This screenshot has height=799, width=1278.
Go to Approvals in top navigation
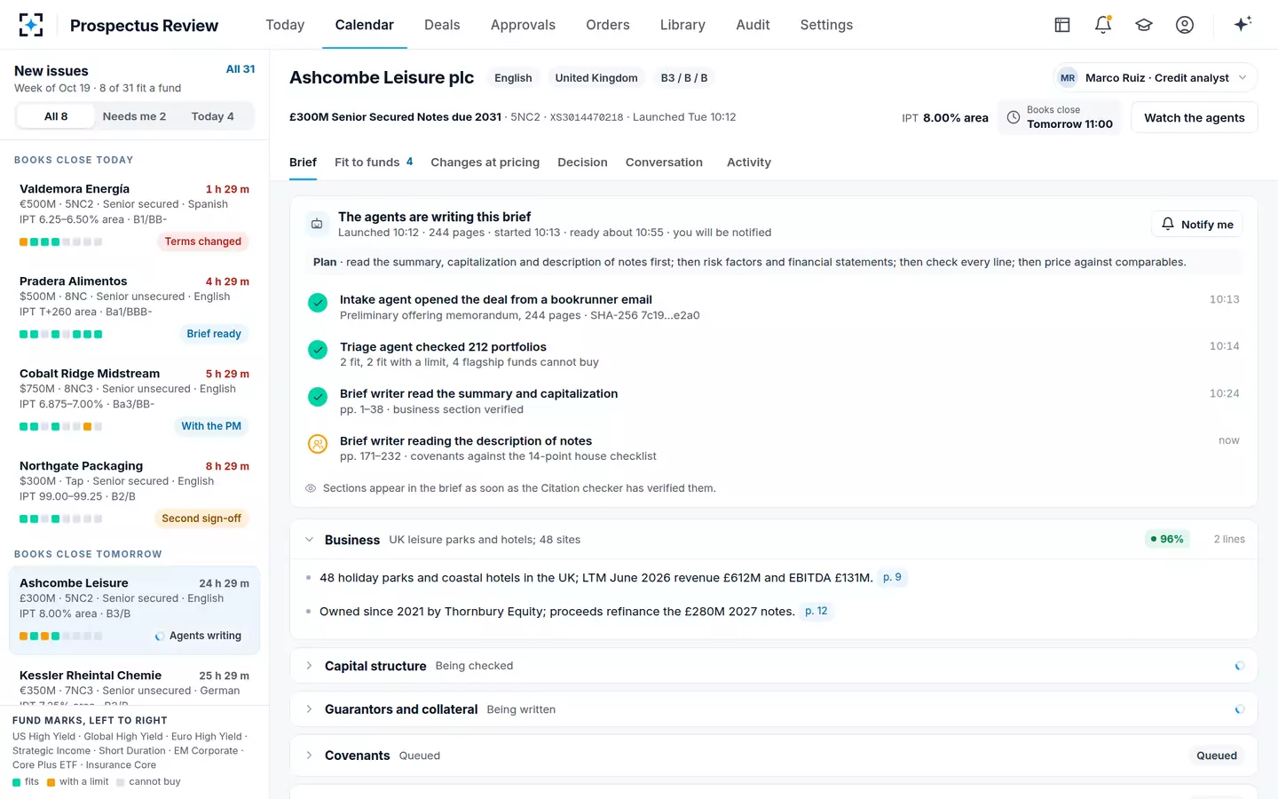point(523,25)
